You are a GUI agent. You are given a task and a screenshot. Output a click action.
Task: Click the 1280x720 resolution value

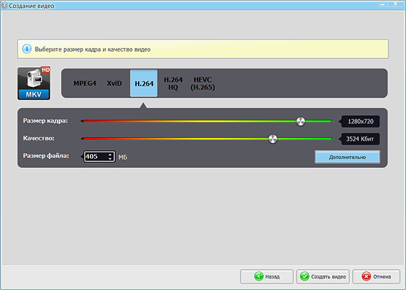[360, 121]
